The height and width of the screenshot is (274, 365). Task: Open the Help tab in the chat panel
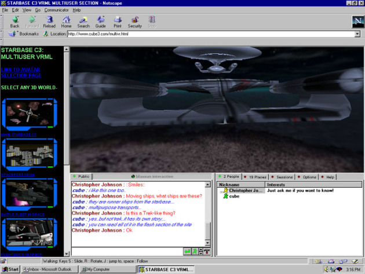click(328, 177)
